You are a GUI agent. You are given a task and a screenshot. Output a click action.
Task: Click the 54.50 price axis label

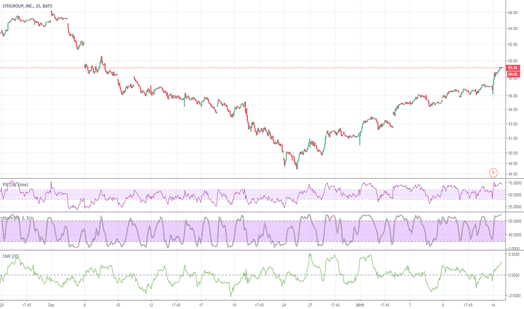[x=513, y=110]
